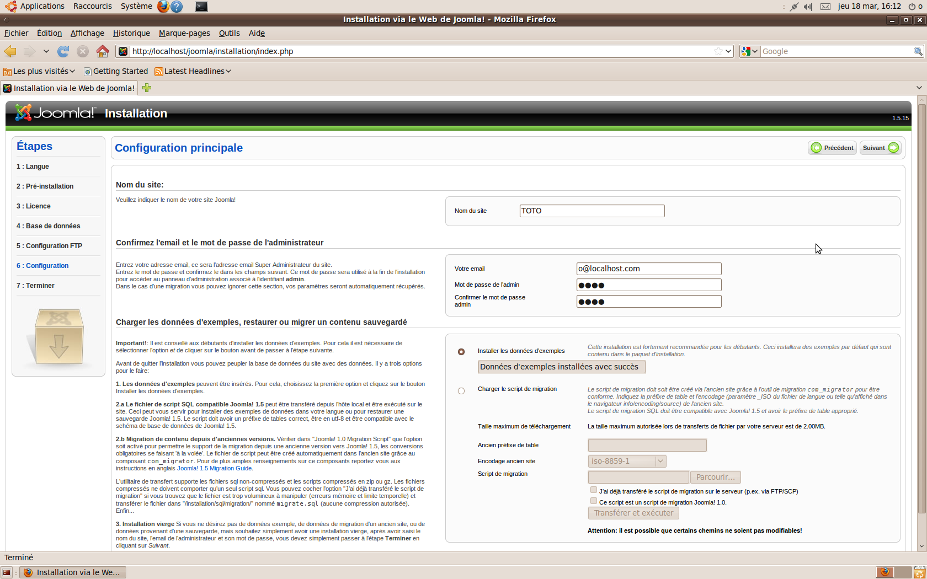Viewport: 927px width, 579px height.
Task: Select Installer les données d'exemples radio
Action: (x=461, y=352)
